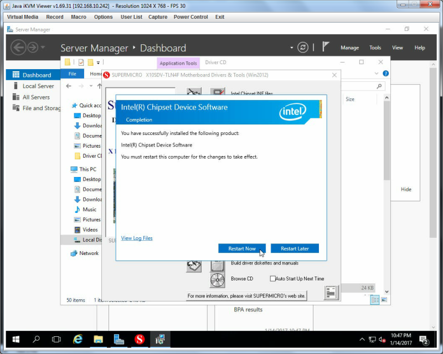Image resolution: width=443 pixels, height=354 pixels.
Task: Open the Macro menu
Action: point(79,17)
